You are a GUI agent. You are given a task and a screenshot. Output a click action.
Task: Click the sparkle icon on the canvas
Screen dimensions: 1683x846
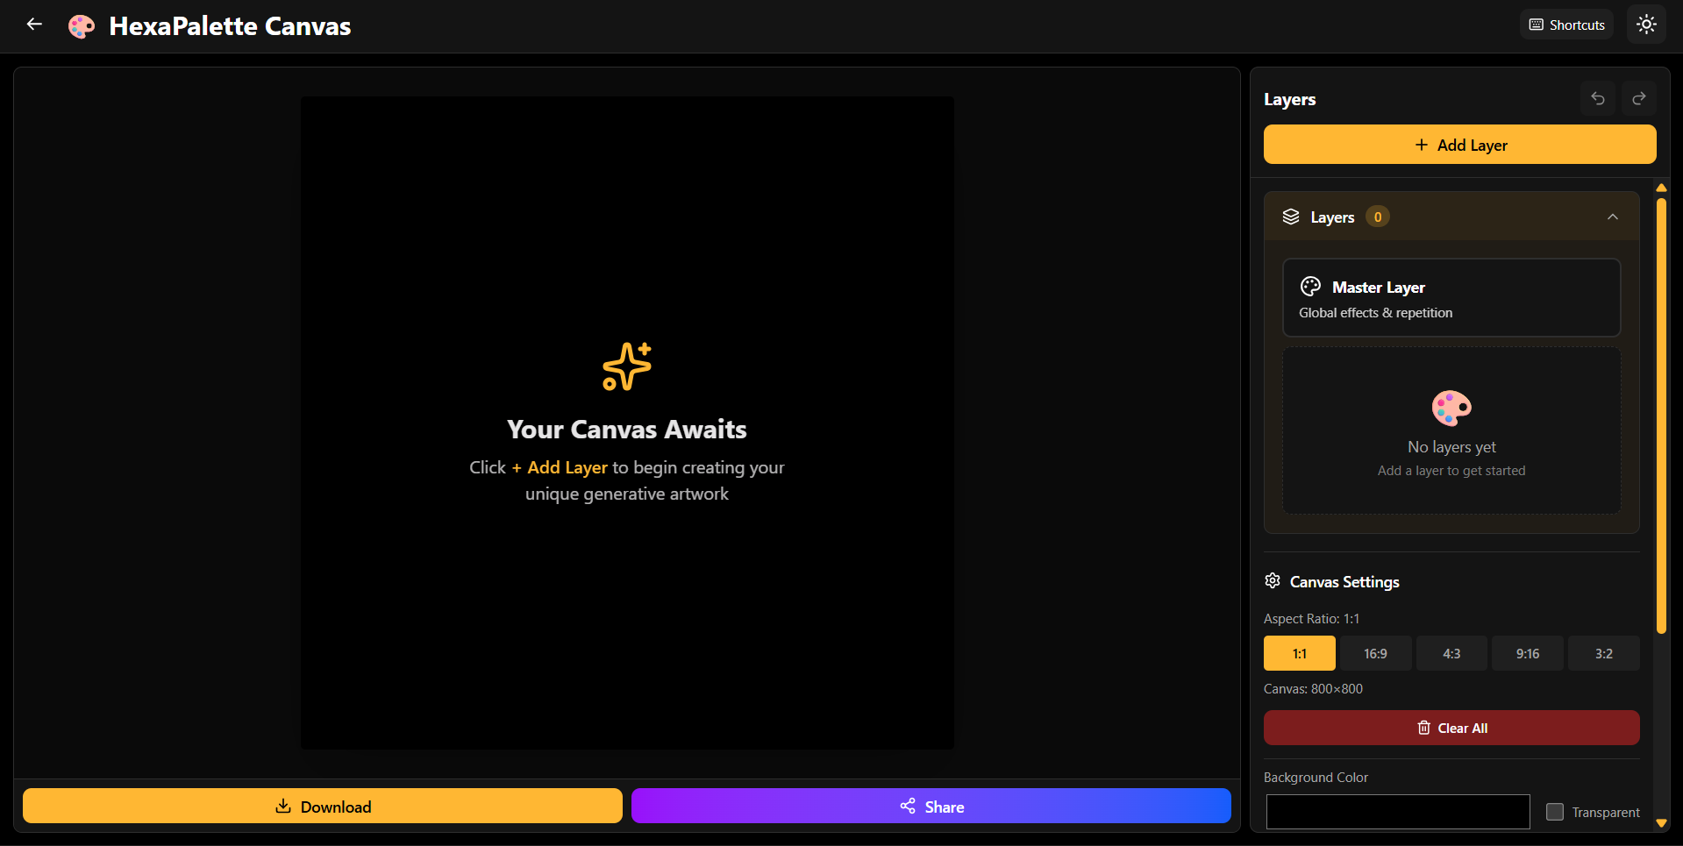coord(627,366)
